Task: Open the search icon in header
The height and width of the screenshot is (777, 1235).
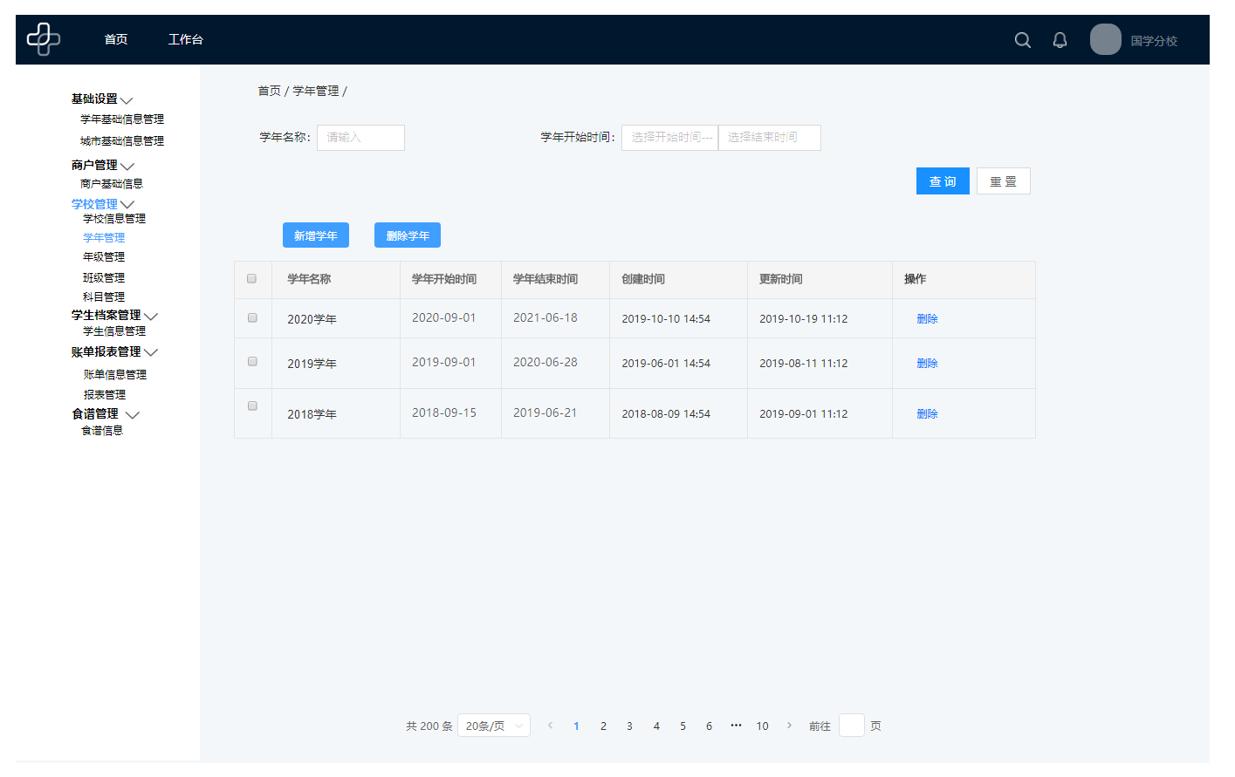Action: [1023, 40]
